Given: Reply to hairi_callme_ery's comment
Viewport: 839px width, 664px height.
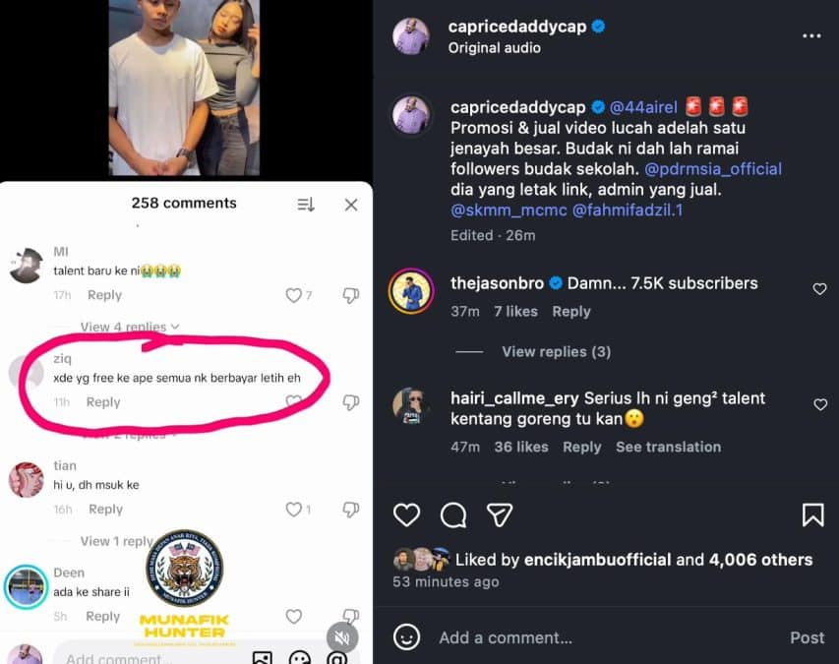Looking at the screenshot, I should [x=581, y=447].
